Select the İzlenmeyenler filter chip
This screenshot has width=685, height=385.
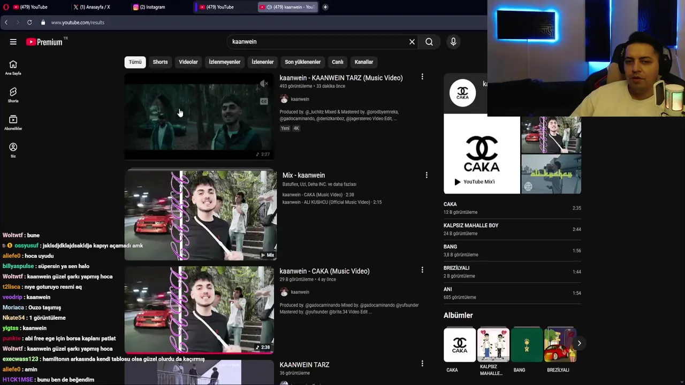(x=224, y=62)
